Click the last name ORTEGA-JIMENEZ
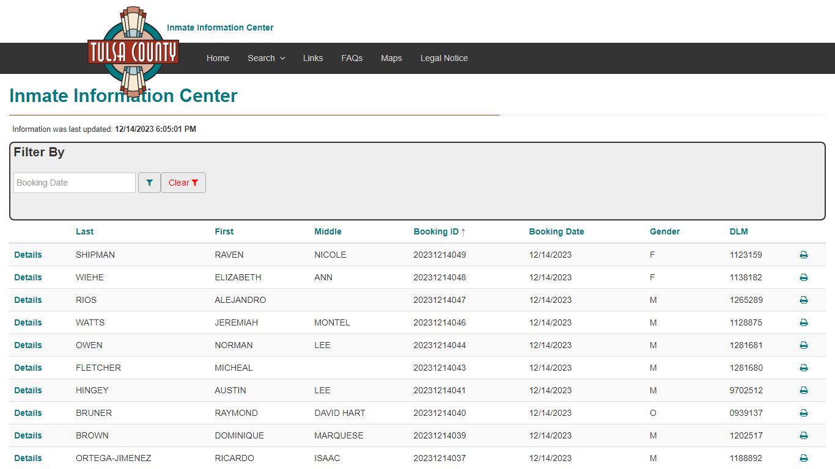The width and height of the screenshot is (835, 469). [114, 458]
